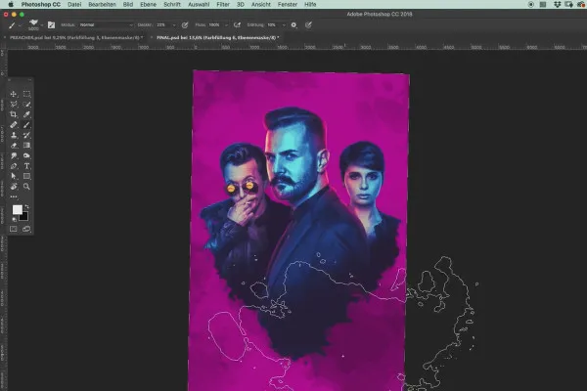Open the Bearbeiten menu
587x391 pixels.
click(x=102, y=5)
